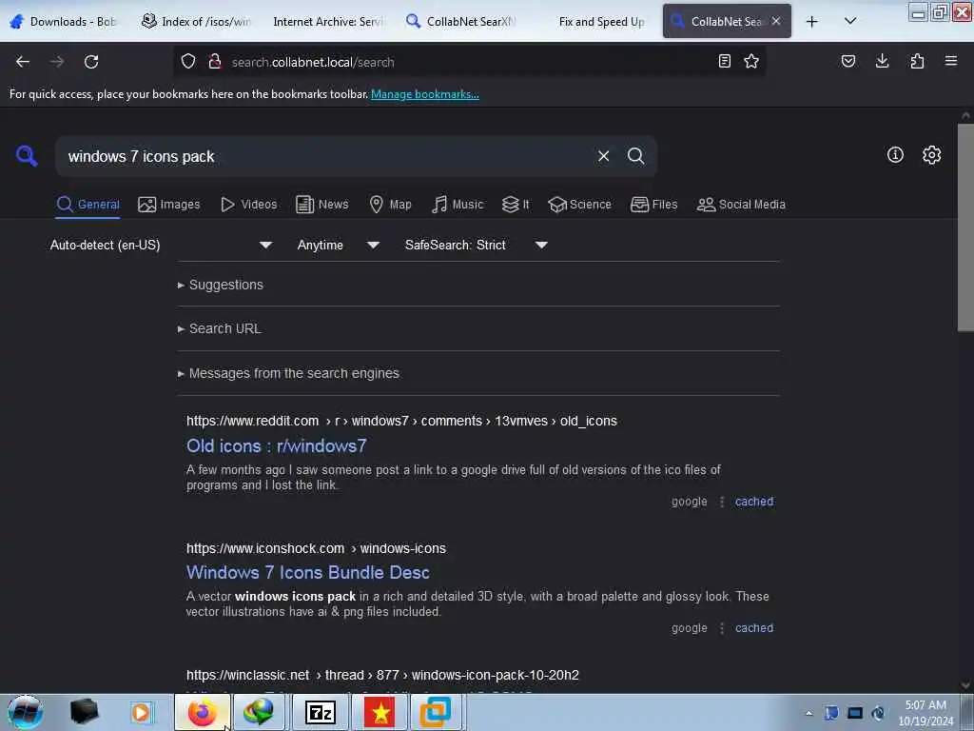This screenshot has width=974, height=731.
Task: Switch to the Downloads - Bob tab
Action: point(64,22)
